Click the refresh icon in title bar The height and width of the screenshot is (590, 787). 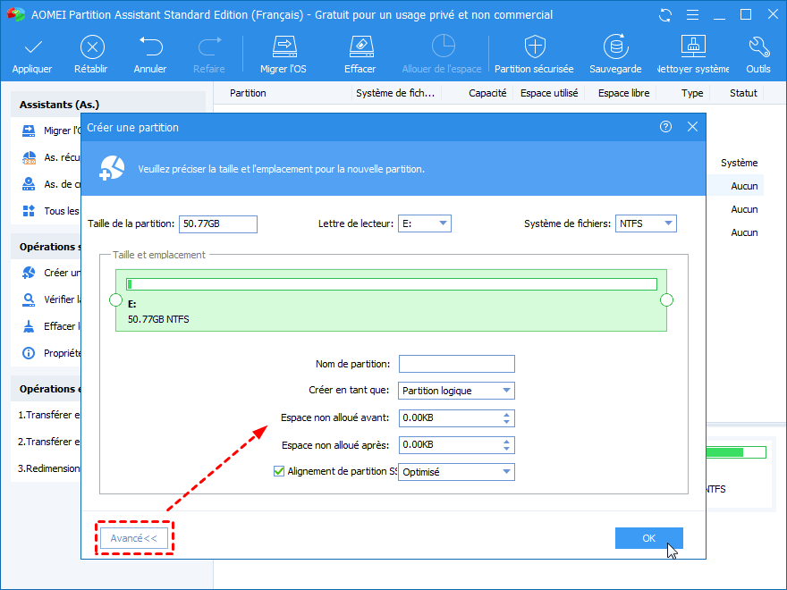(665, 15)
